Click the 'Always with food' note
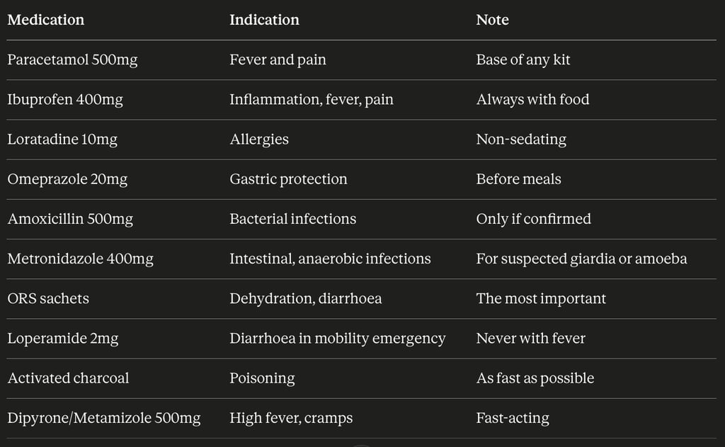The height and width of the screenshot is (447, 725). click(532, 99)
